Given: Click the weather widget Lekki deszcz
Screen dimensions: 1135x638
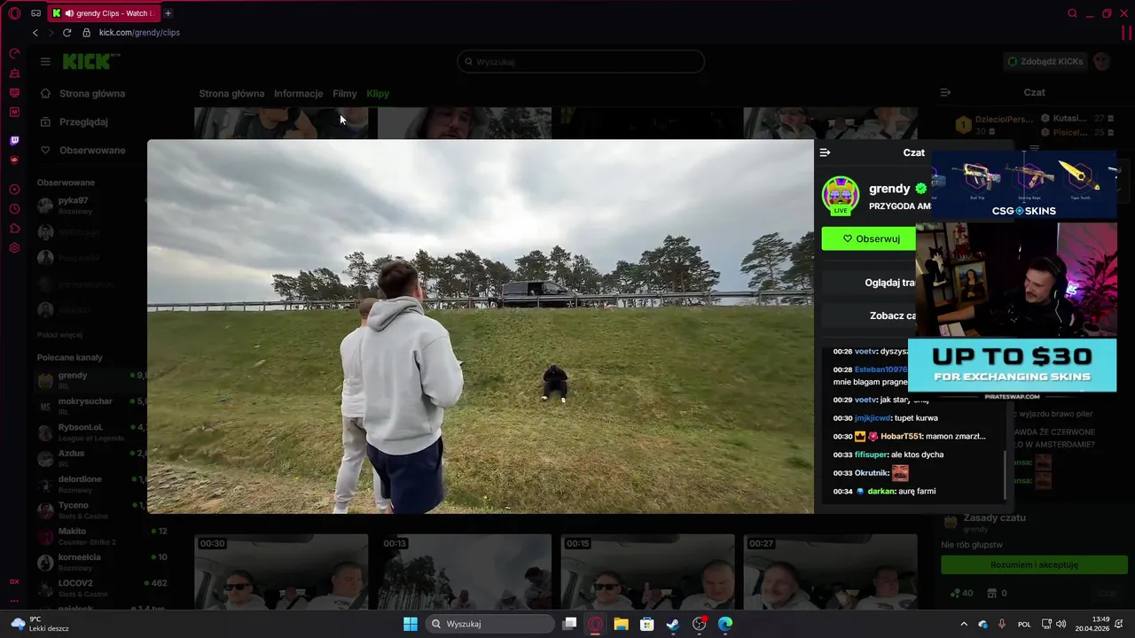Looking at the screenshot, I should 41,624.
